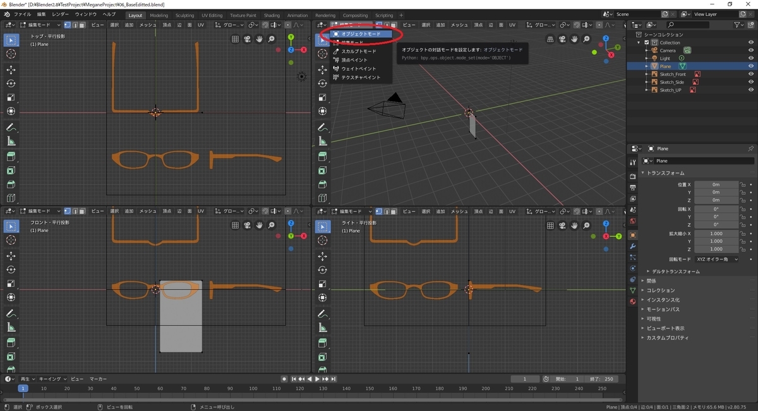
Task: Open the World properties tab
Action: point(633,221)
